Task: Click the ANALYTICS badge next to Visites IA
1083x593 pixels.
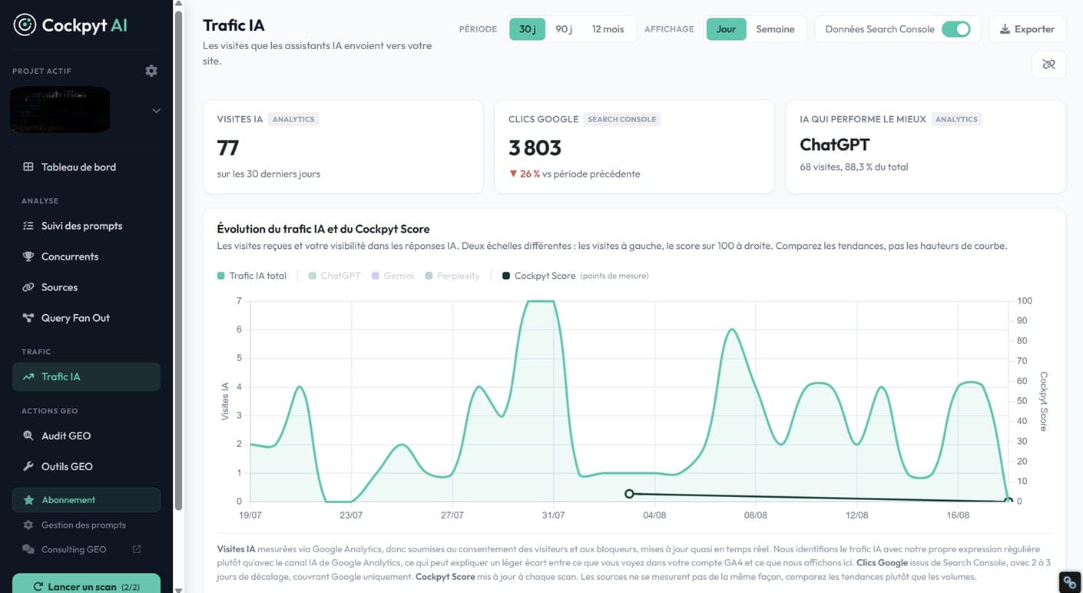Action: [x=293, y=119]
